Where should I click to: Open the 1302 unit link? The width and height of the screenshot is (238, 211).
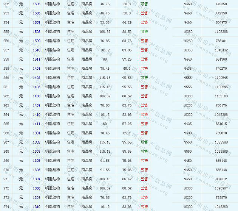pyautogui.click(x=37, y=142)
